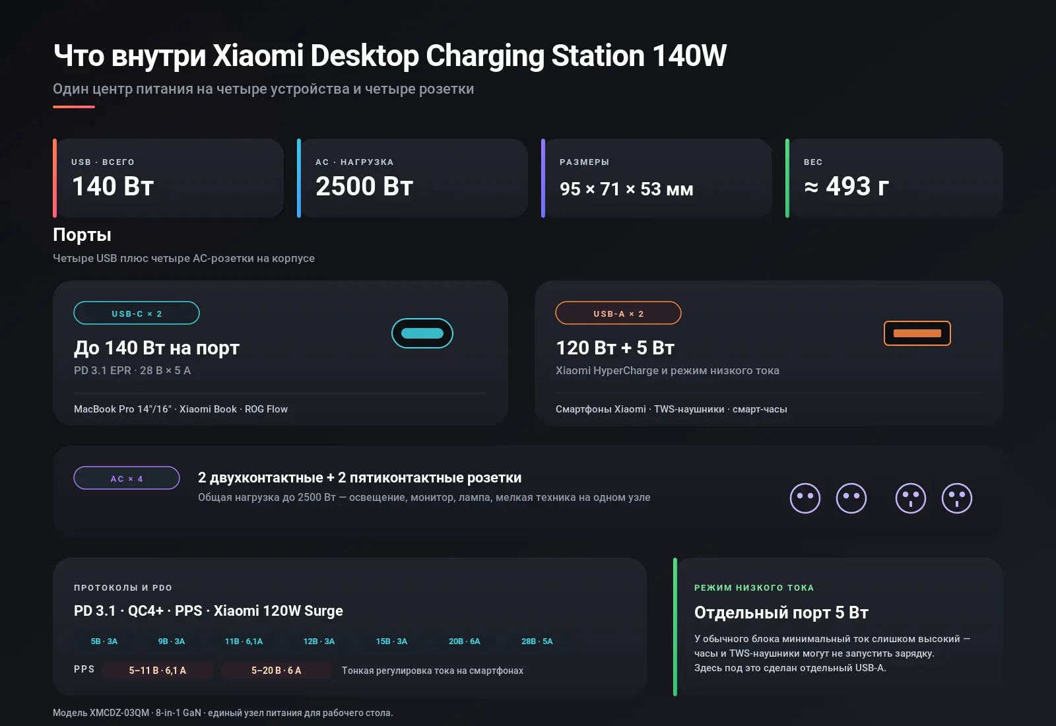Select the second two-pin socket icon

(x=851, y=498)
